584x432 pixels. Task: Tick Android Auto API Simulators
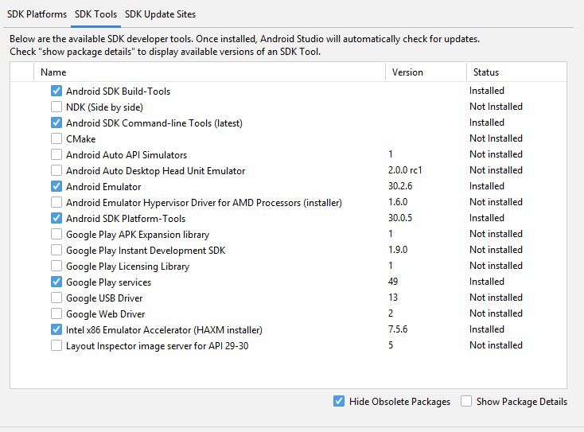[x=56, y=154]
